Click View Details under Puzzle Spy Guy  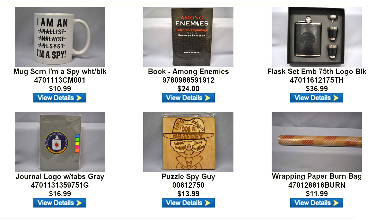pos(188,203)
